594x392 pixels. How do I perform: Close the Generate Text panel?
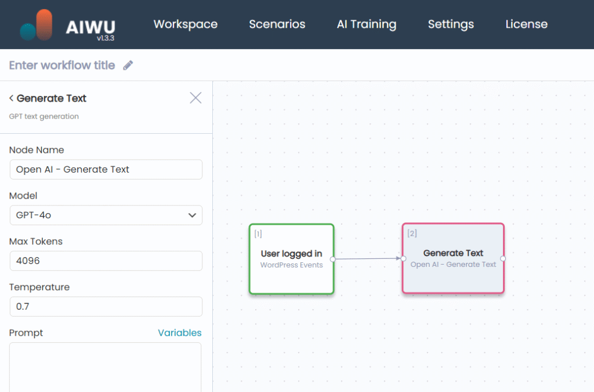pyautogui.click(x=195, y=98)
